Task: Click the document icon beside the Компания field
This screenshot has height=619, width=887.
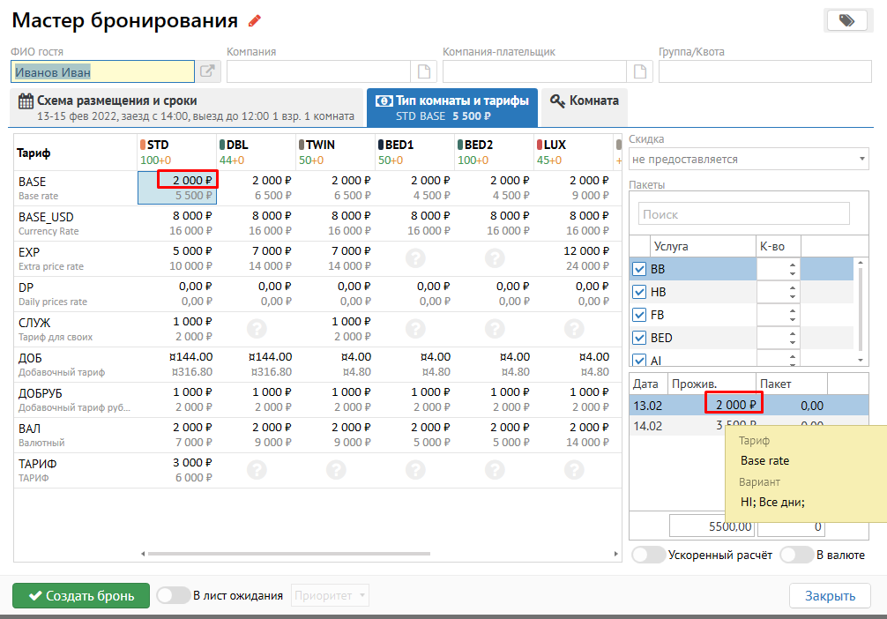Action: (424, 72)
